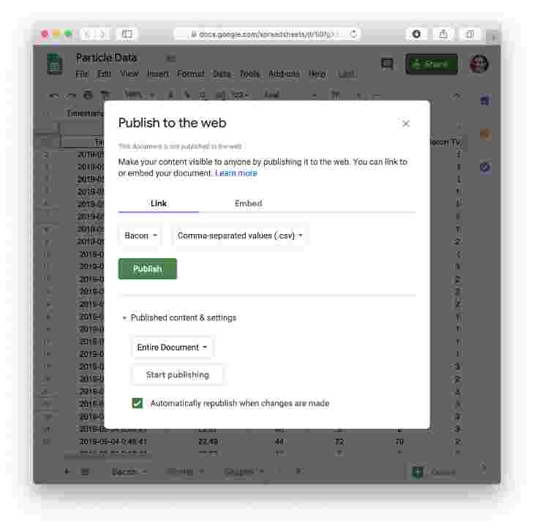The image size is (534, 528).
Task: Collapse the toolbar with the caret icon
Action: [x=456, y=96]
